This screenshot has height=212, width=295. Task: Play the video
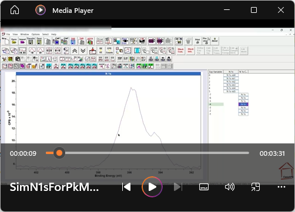152,187
